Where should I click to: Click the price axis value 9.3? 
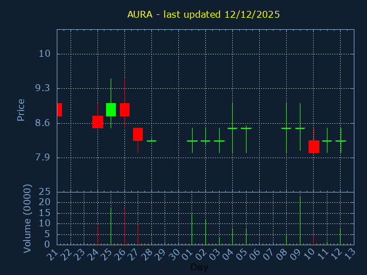(42, 88)
